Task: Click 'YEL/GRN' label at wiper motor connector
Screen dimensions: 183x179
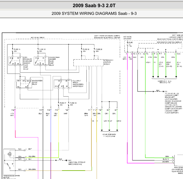Action: point(32,156)
